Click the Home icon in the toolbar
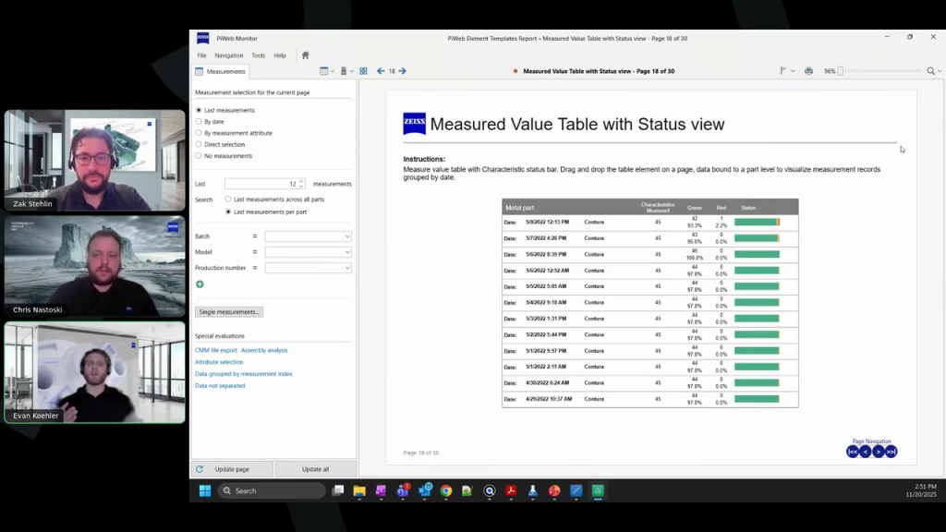 pos(306,55)
